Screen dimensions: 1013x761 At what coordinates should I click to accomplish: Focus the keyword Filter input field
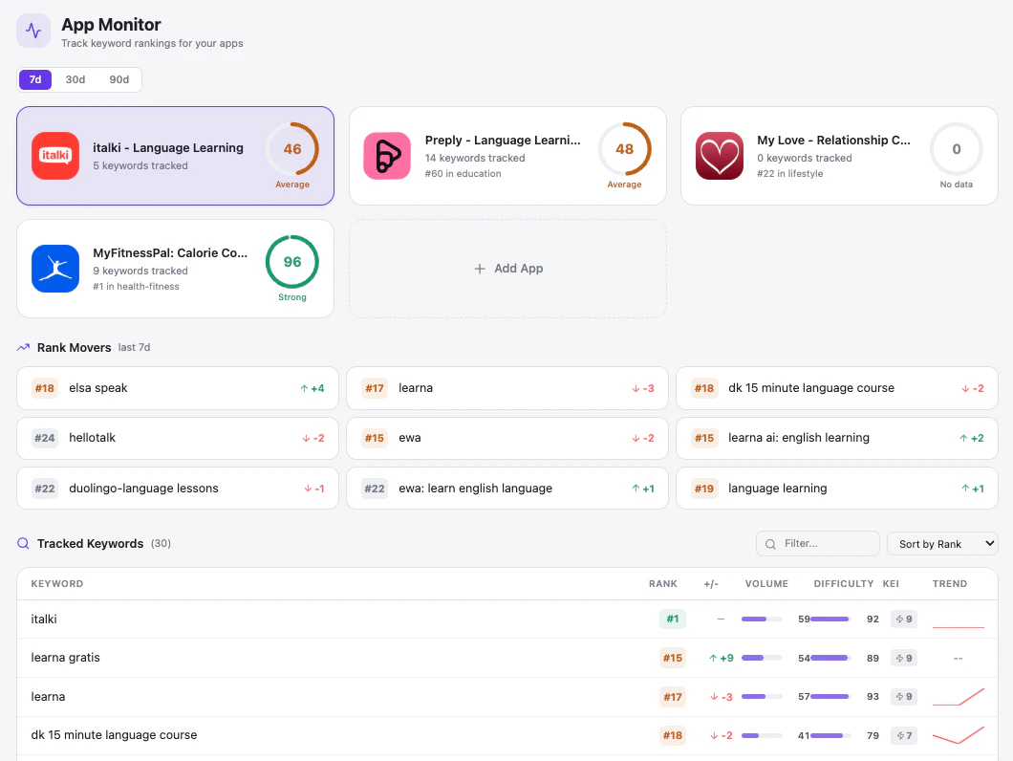point(818,544)
